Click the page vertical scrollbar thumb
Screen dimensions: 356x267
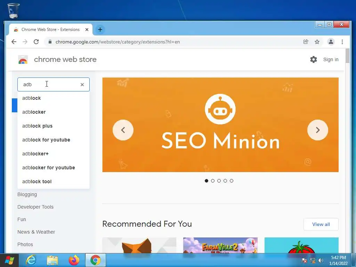click(348, 56)
